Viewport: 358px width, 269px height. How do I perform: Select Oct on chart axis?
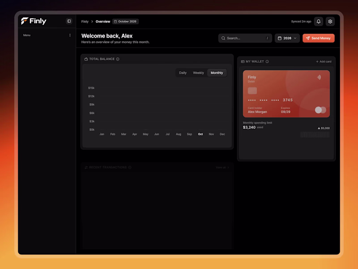[200, 134]
